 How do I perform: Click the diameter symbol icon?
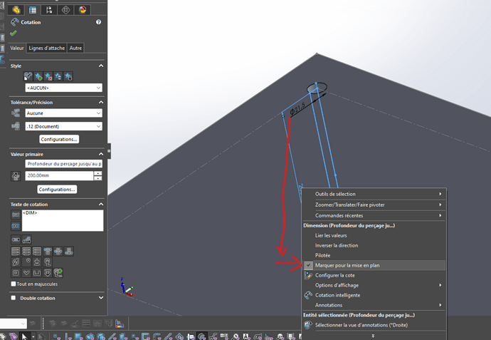pos(16,262)
